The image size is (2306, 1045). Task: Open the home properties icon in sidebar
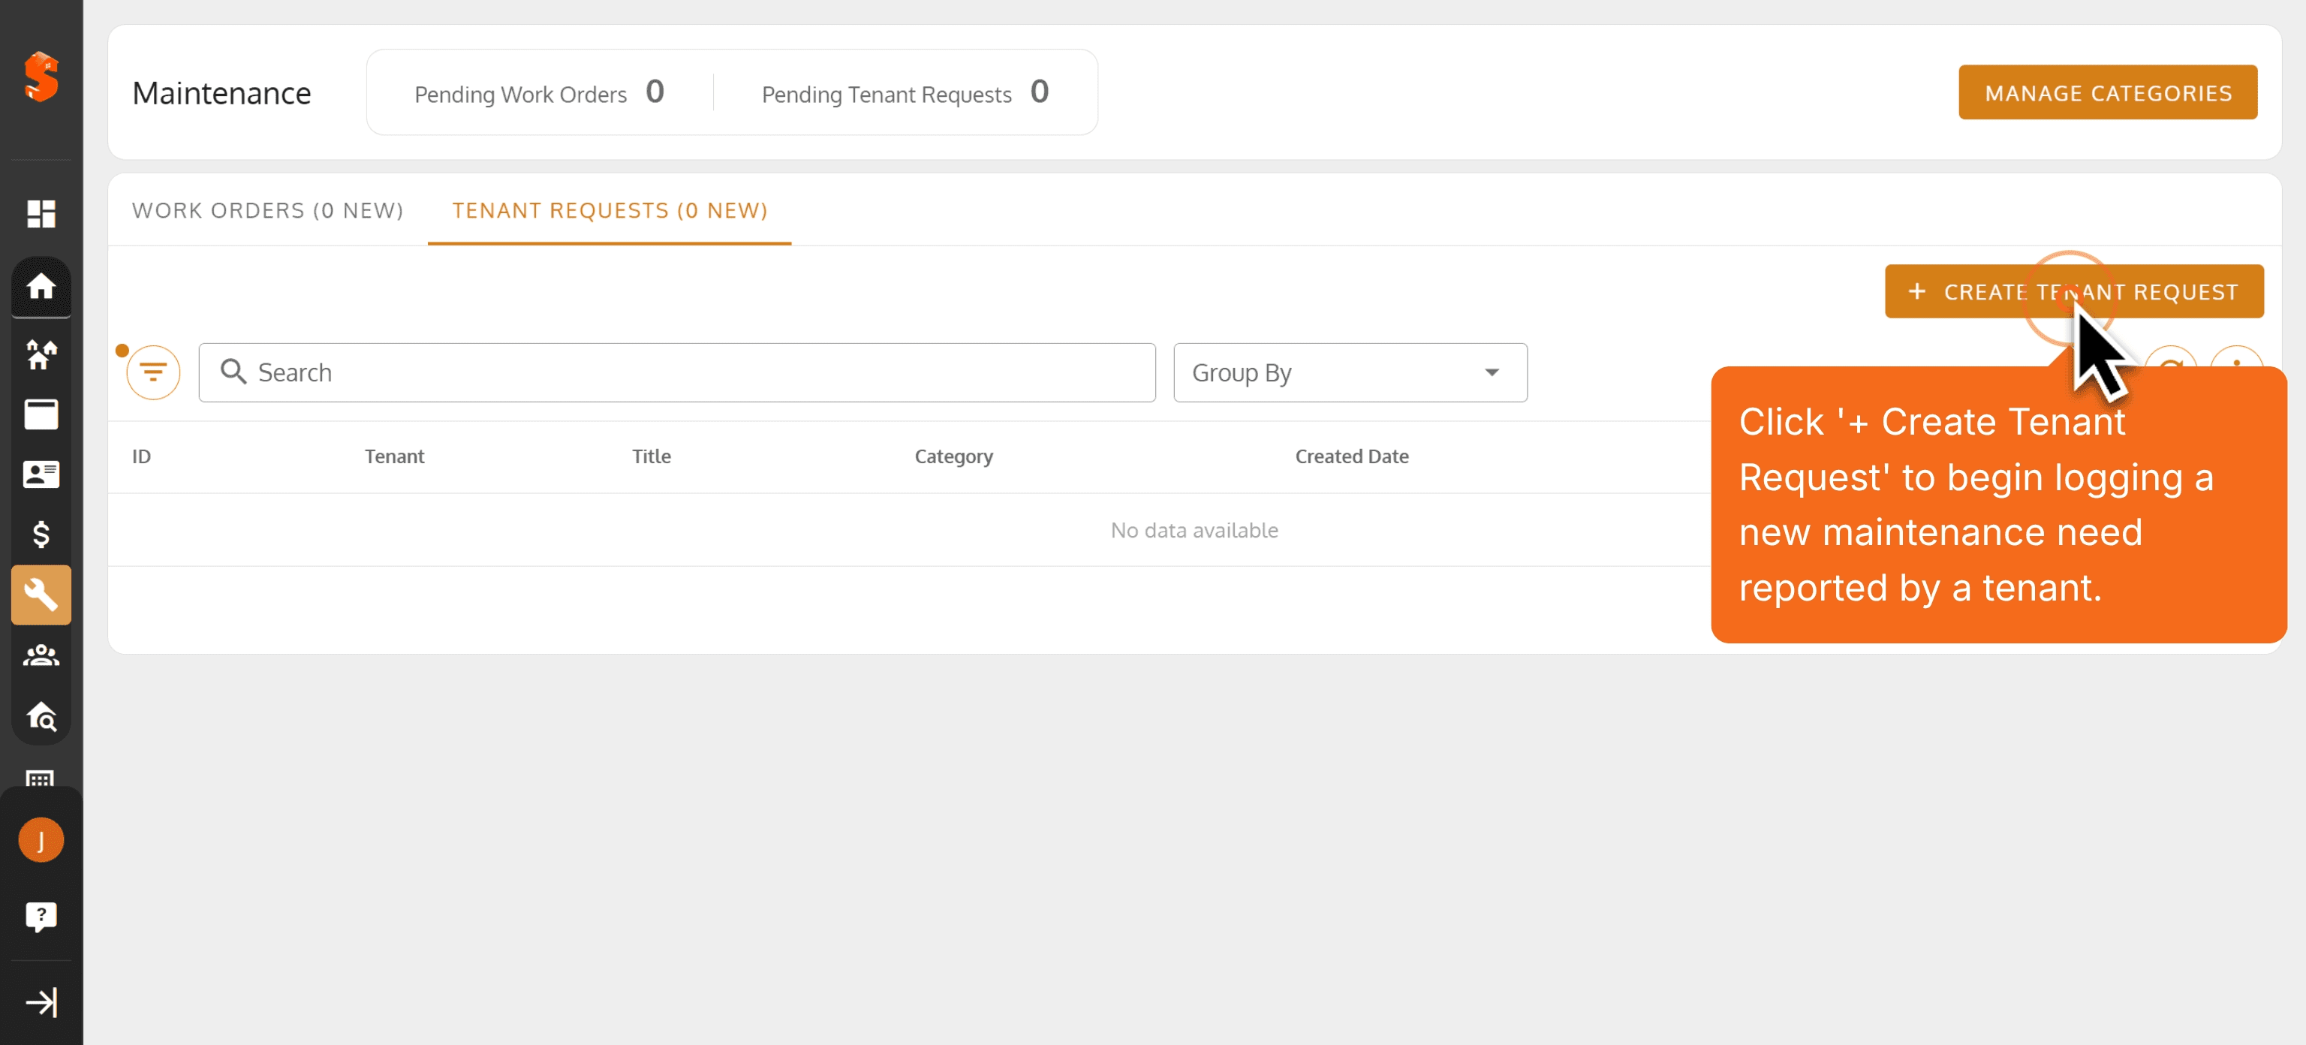coord(41,287)
